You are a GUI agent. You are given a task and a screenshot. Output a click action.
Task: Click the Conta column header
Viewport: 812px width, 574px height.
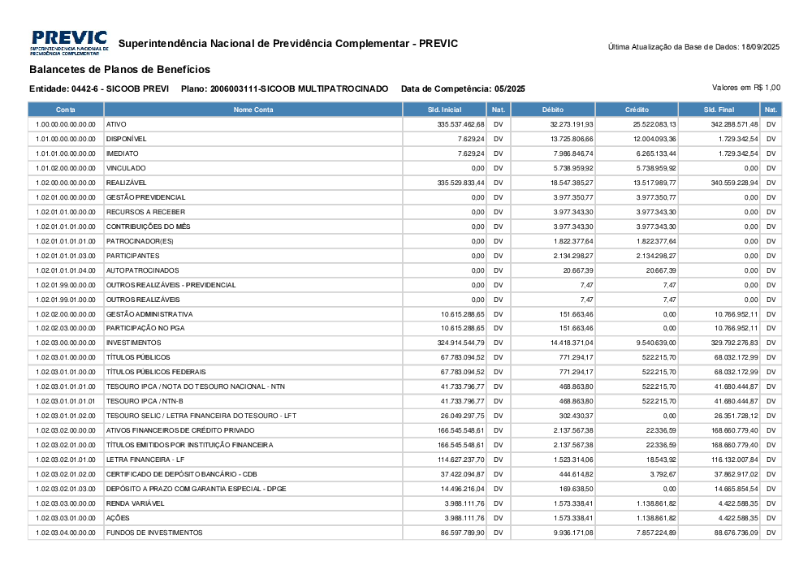point(66,110)
